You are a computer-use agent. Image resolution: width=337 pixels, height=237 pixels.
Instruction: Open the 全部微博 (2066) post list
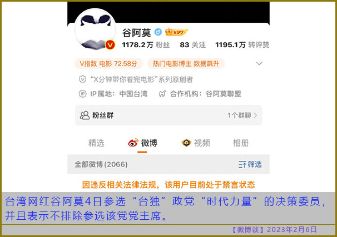[x=101, y=164]
